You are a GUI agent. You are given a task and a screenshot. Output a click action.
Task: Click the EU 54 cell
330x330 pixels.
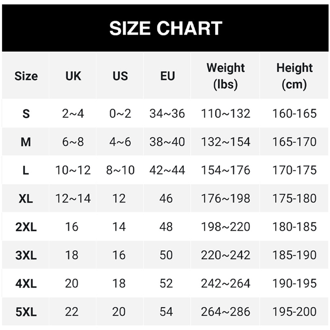click(166, 312)
